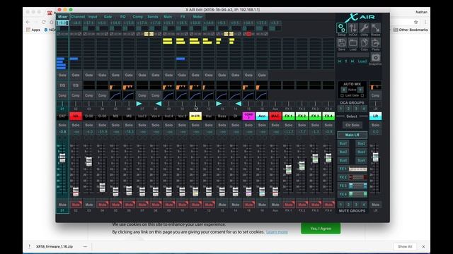Image resolution: width=453 pixels, height=254 pixels.
Task: Toggle Solo on the Ann channel
Action: point(262,126)
